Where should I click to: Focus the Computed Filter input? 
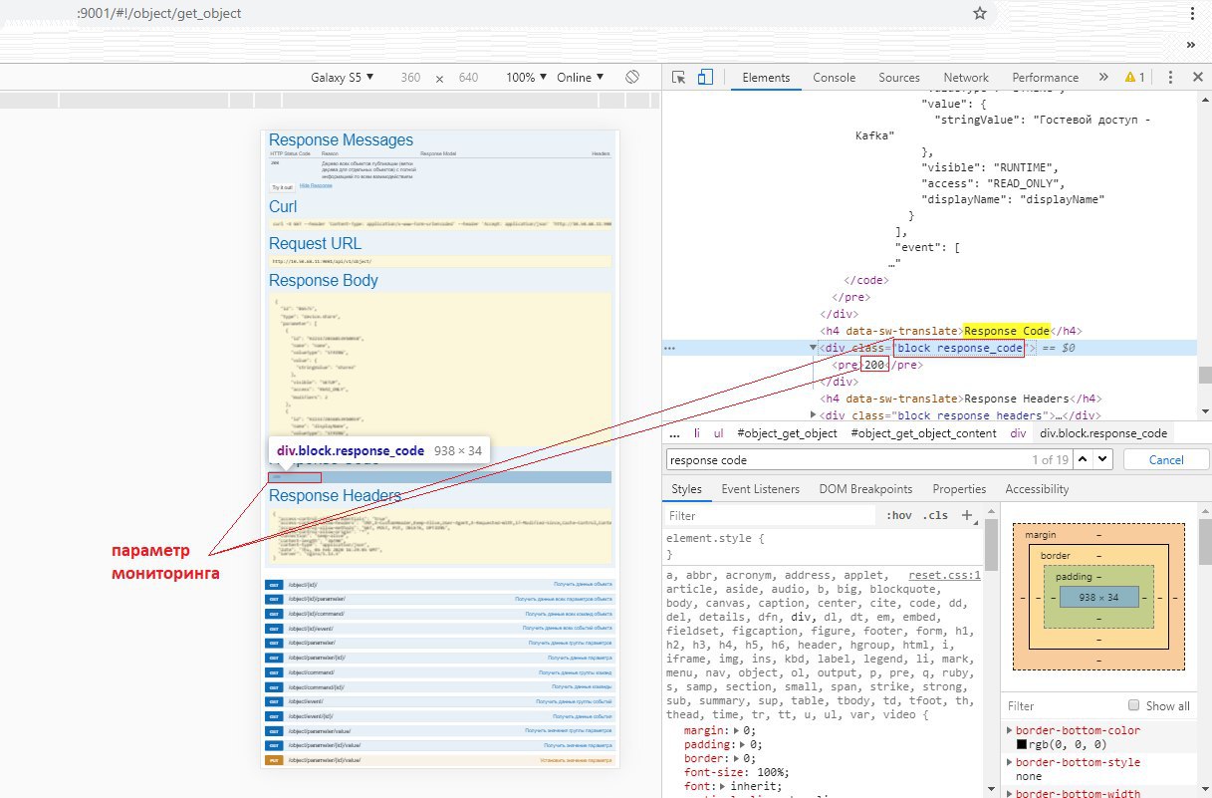point(1061,705)
